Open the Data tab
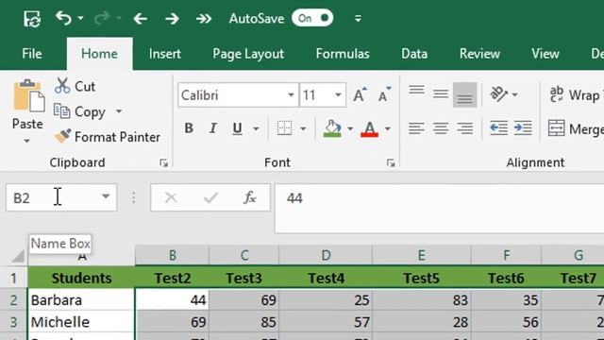The width and height of the screenshot is (604, 340). (414, 54)
